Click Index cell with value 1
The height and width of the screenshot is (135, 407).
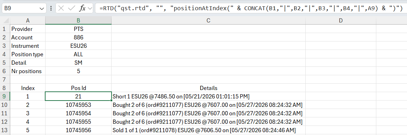click(28, 96)
